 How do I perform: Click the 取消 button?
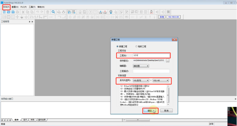(167, 111)
